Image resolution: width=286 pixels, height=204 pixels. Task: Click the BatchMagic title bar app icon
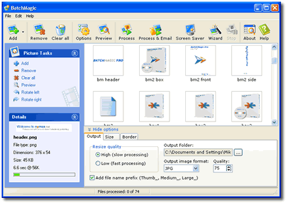point(7,8)
